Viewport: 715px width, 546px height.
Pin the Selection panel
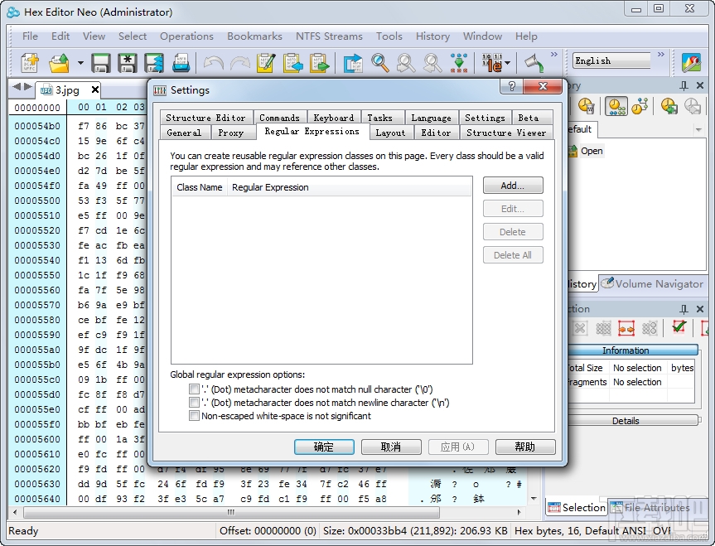pos(684,309)
